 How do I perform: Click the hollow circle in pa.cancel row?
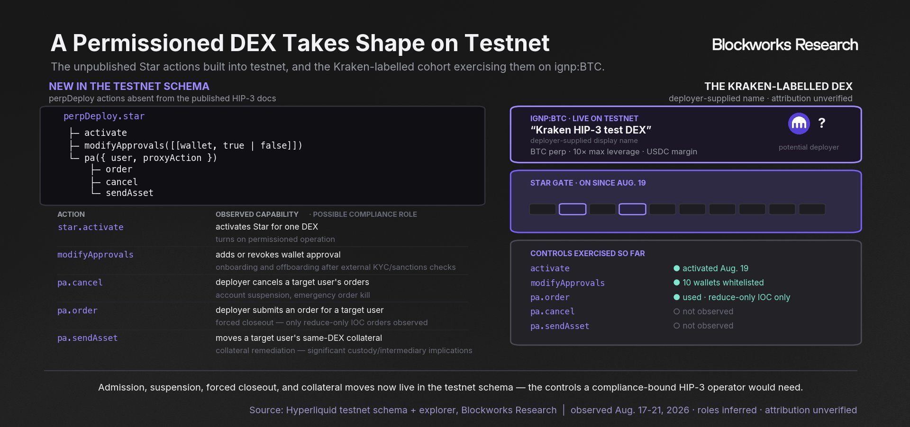[x=677, y=311]
